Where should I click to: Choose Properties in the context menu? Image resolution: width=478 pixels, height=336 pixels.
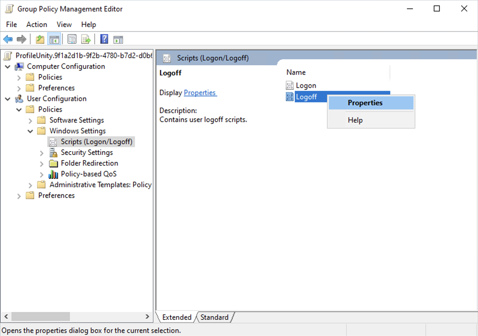point(365,103)
